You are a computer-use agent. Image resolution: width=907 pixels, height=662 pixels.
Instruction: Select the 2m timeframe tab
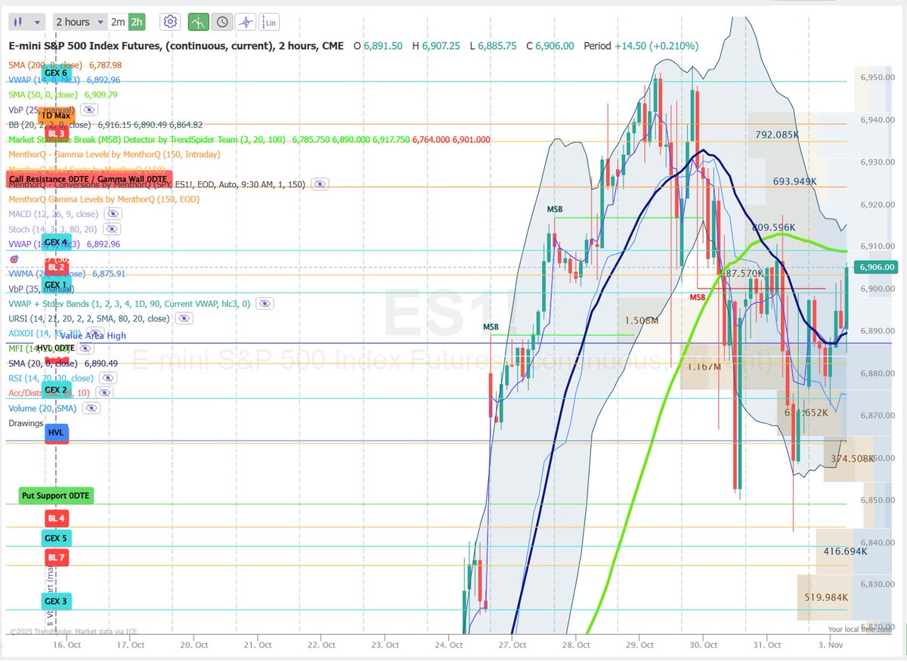coord(118,22)
